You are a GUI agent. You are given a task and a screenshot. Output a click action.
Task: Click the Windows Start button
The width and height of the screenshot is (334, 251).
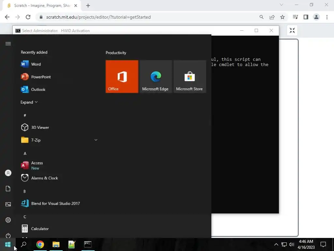coord(8,244)
